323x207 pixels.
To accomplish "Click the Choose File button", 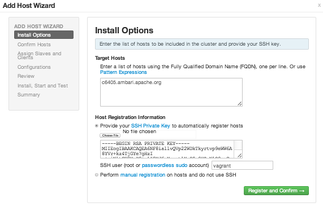I will tap(110, 135).
